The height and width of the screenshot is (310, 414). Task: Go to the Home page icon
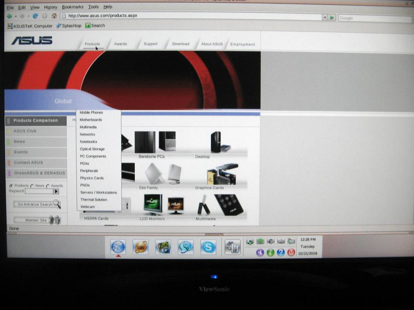pos(54,16)
